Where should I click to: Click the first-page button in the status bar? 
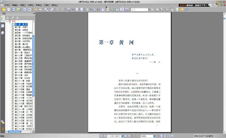click(101, 136)
